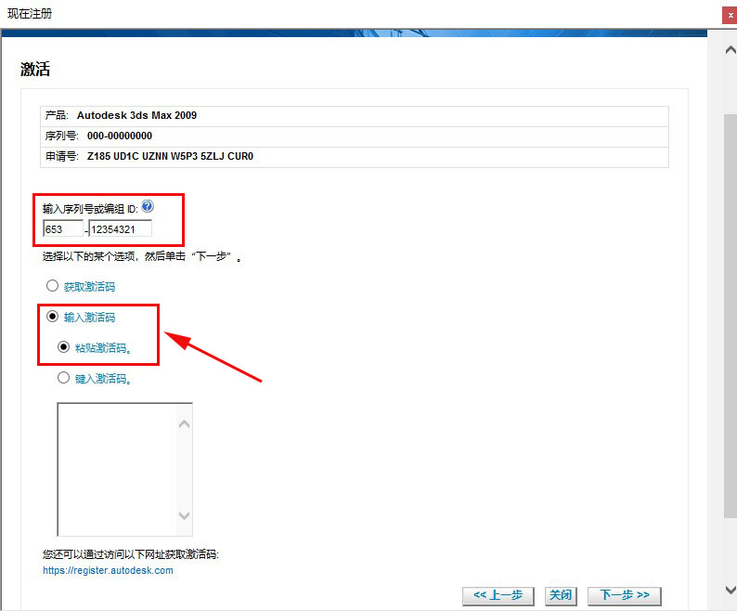Click the page scrollbar's down arrow
This screenshot has height=611, width=737.
click(731, 590)
